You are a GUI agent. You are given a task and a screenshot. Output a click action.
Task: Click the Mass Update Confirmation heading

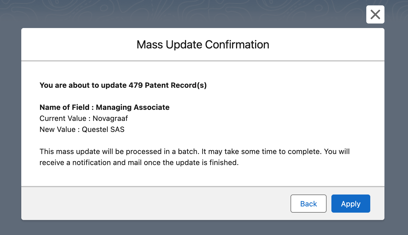click(203, 45)
